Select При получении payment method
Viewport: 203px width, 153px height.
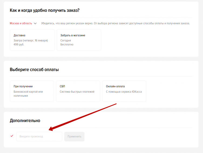23,86
